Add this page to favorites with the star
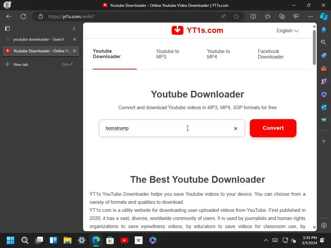The height and width of the screenshot is (248, 331). 236,16
